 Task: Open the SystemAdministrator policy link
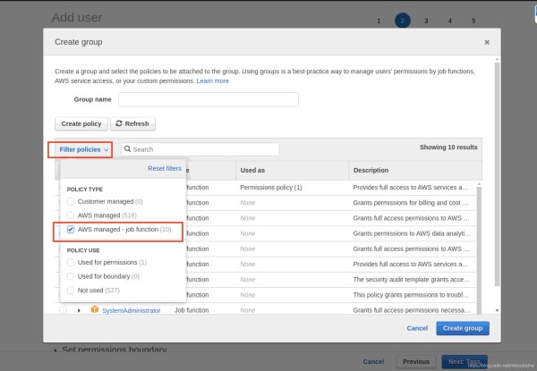click(x=132, y=310)
